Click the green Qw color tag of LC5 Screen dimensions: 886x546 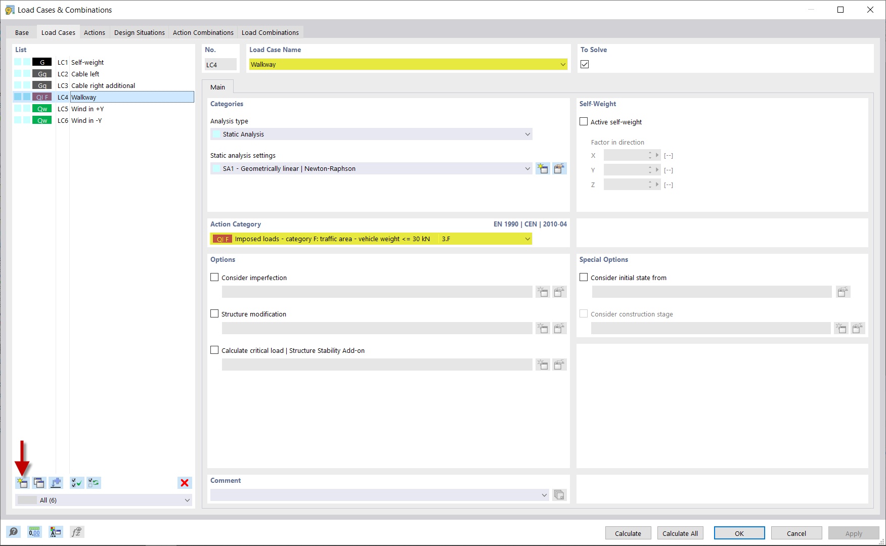coord(42,109)
